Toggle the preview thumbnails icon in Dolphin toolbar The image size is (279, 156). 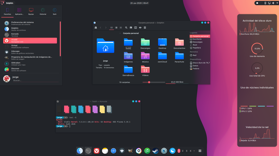click(131, 28)
